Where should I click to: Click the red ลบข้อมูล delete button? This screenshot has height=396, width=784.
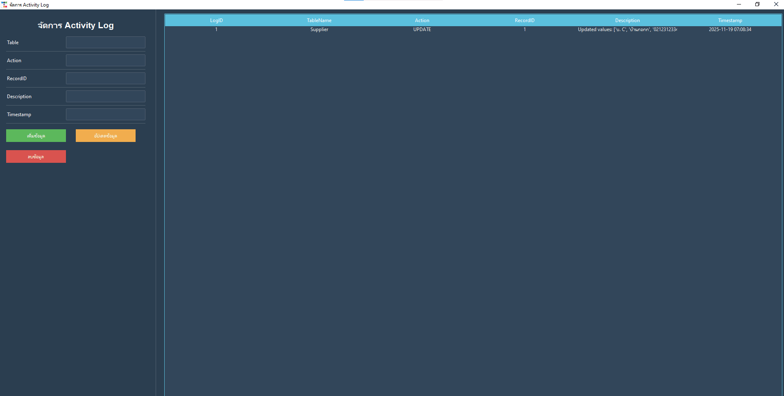36,157
